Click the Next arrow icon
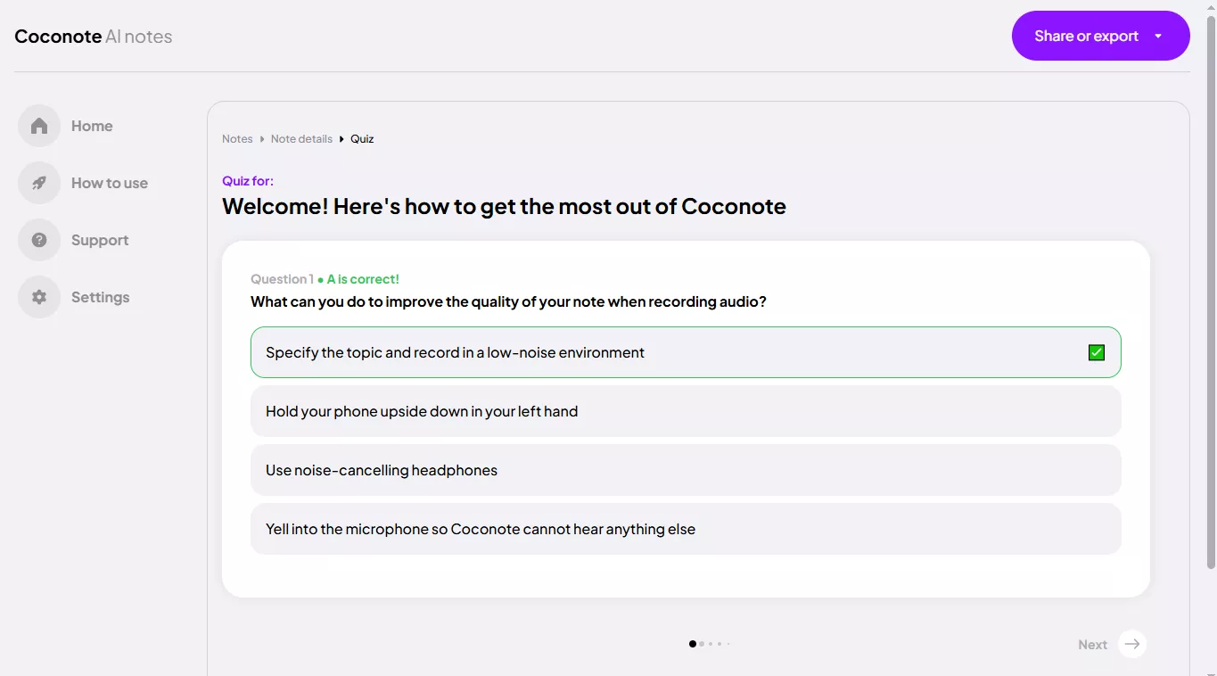This screenshot has width=1217, height=676. coord(1131,644)
